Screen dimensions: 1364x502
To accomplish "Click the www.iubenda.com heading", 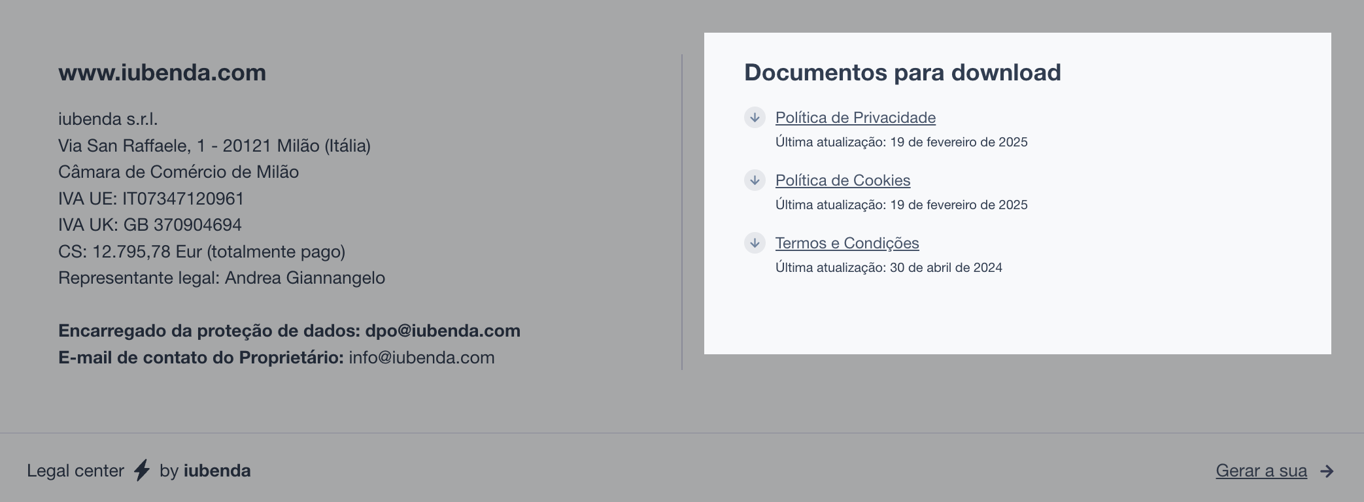I will [162, 73].
